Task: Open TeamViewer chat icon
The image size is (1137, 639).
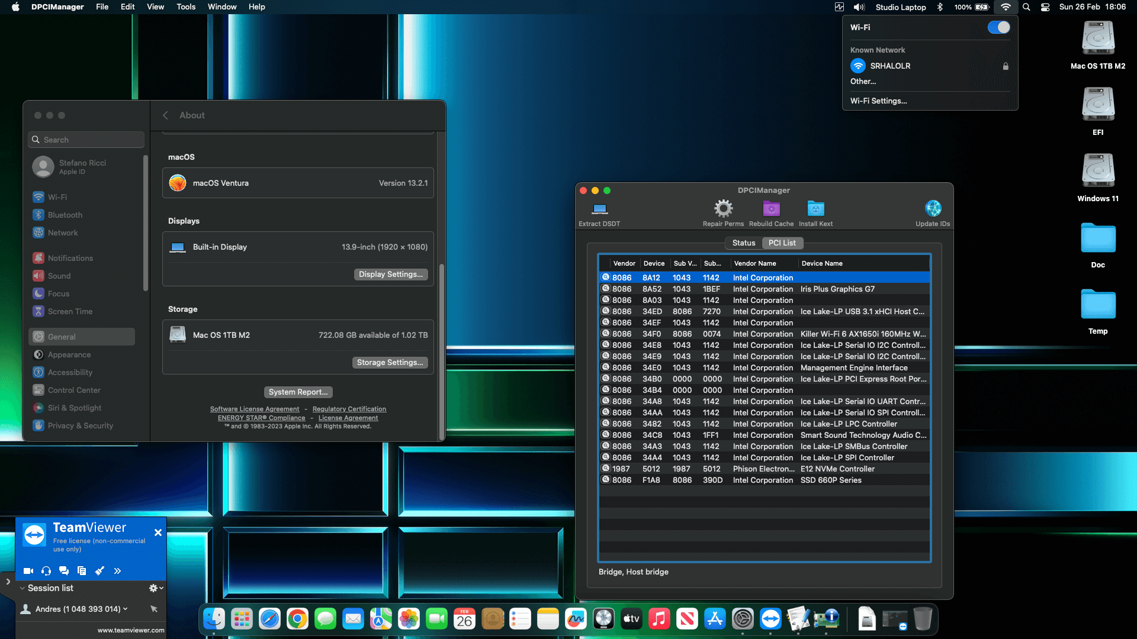Action: pos(64,571)
